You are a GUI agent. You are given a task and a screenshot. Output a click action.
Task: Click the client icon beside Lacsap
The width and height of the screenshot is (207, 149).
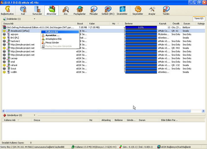click(8, 58)
